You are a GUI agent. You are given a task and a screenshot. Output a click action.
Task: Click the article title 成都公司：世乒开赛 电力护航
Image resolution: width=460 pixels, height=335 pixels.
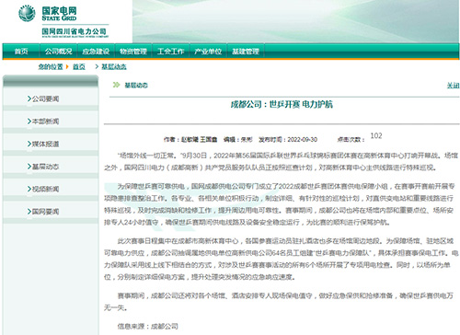pos(282,105)
